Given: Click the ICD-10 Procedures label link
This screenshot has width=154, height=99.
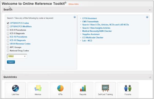Looking at the screenshot, I should (x=18, y=37).
